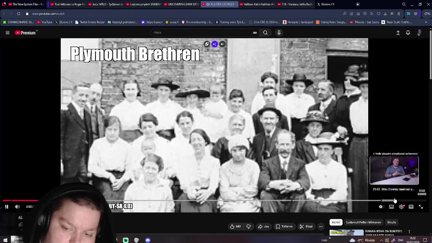Image resolution: width=432 pixels, height=243 pixels.
Task: Dislike the video
Action: point(248,226)
